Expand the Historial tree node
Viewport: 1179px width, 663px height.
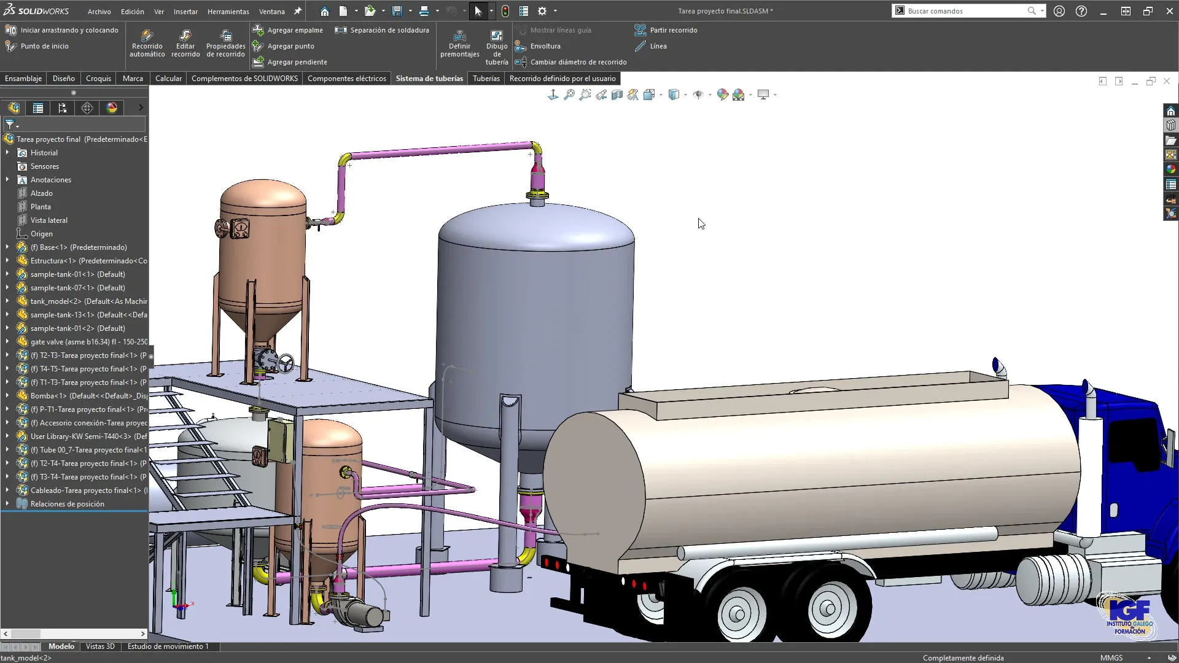(x=7, y=153)
